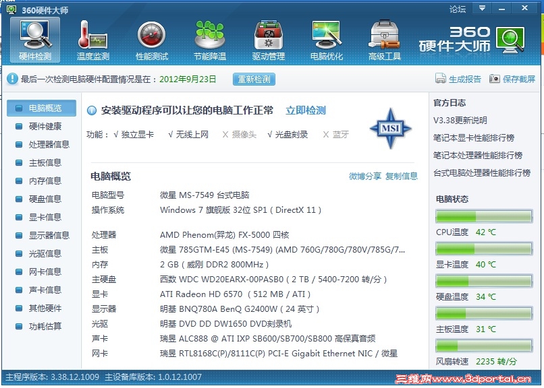
Task: Click the 2 GB 威刚 DDR2 memory text
Action: pos(215,265)
